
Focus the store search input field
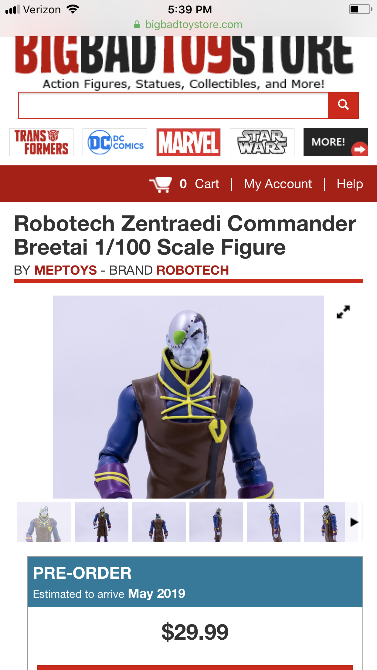(x=173, y=105)
